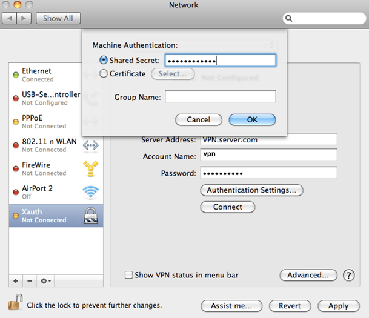Click the Server Address field

coord(269,140)
